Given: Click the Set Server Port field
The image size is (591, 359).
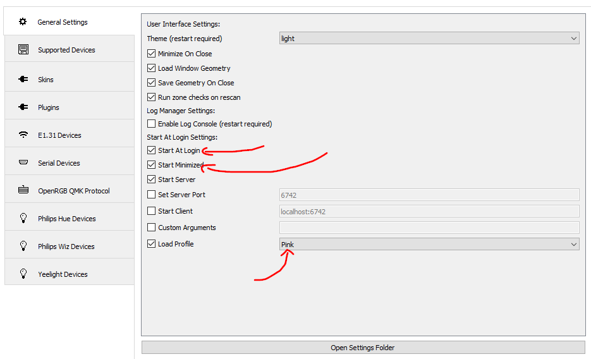Looking at the screenshot, I should click(x=429, y=195).
